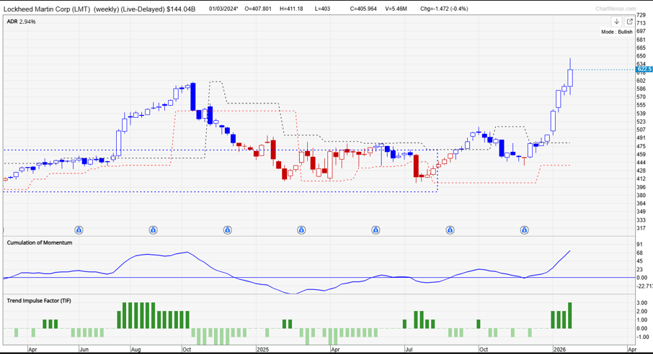Screen dimensions: 653x354
Task: Click the 622.5 current price tag
Action: pos(644,69)
